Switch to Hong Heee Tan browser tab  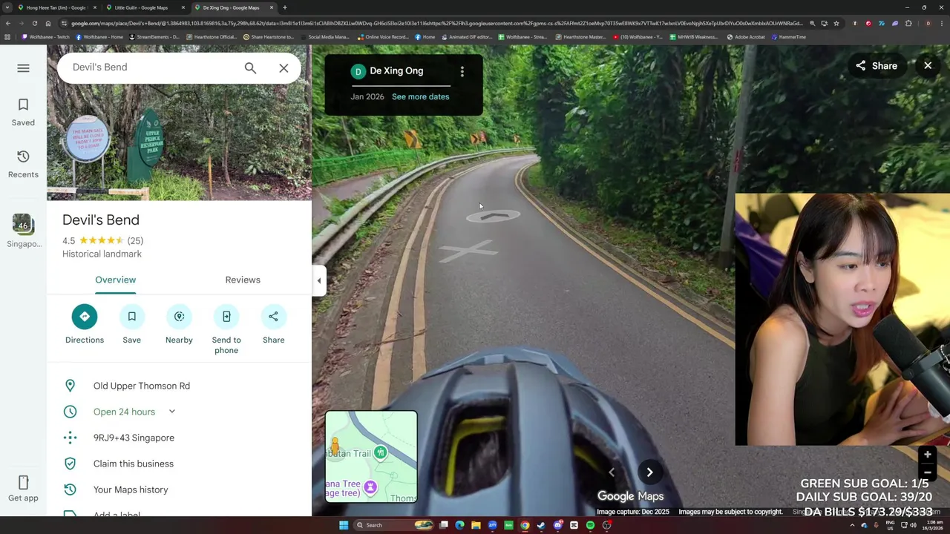pos(56,7)
